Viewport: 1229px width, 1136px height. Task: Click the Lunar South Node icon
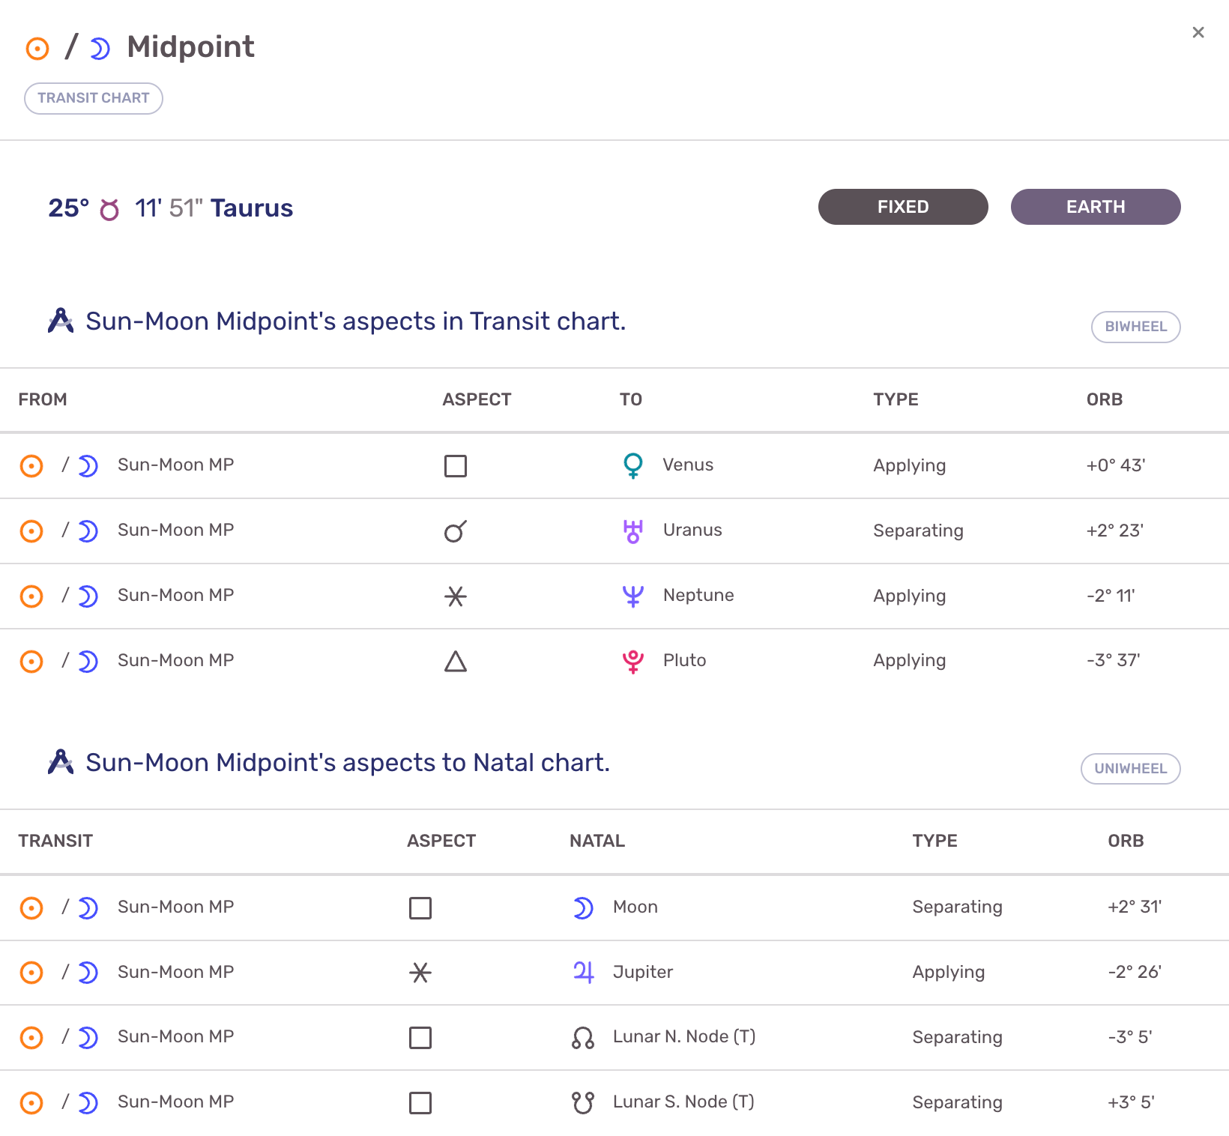coord(583,1102)
